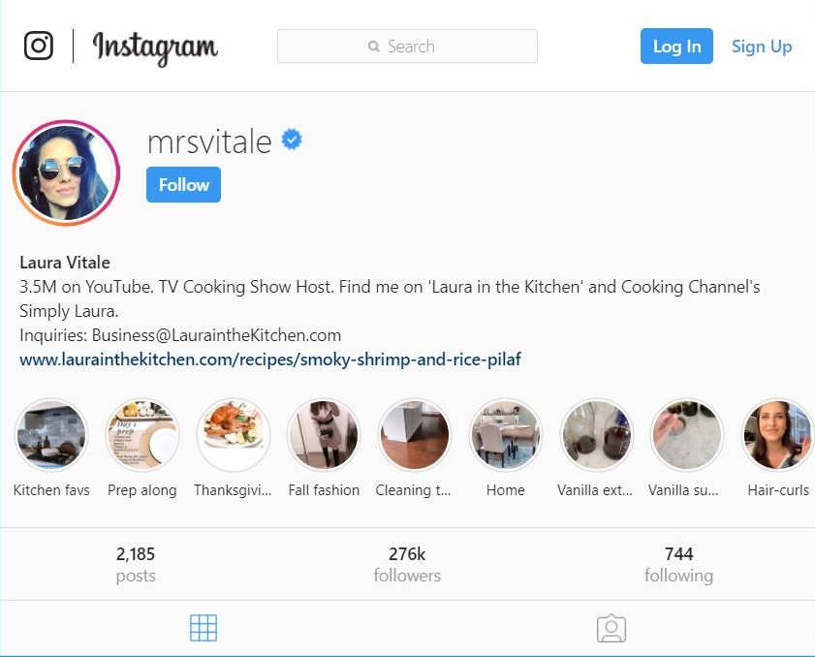Open the posts grid view tab
Image resolution: width=815 pixels, height=657 pixels.
point(204,628)
